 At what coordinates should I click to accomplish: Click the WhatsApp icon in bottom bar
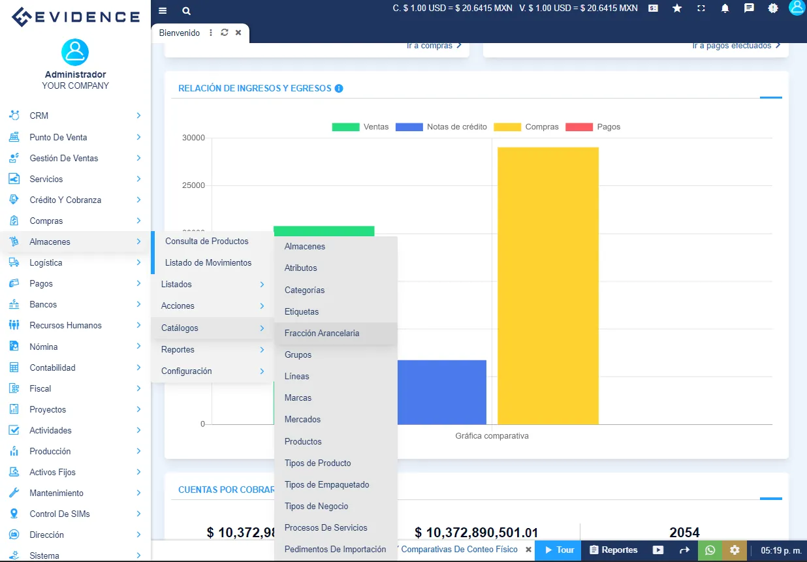click(x=710, y=550)
